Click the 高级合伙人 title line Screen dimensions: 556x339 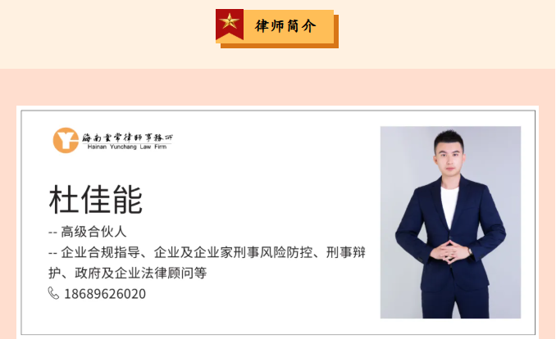coord(87,232)
